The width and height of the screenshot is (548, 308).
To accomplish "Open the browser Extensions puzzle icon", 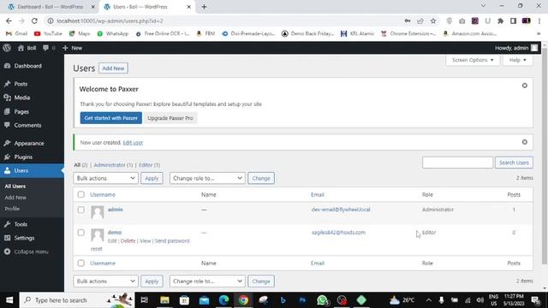I will 500,21.
